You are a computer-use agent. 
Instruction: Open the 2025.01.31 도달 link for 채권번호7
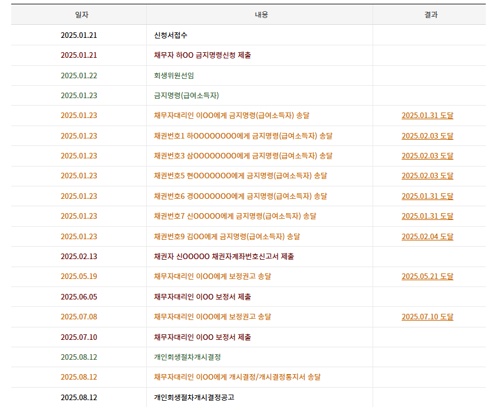[427, 216]
